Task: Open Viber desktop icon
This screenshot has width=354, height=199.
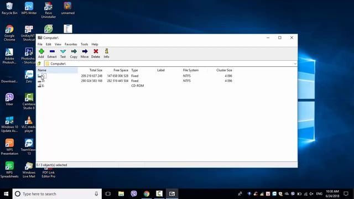Action: pos(9,99)
